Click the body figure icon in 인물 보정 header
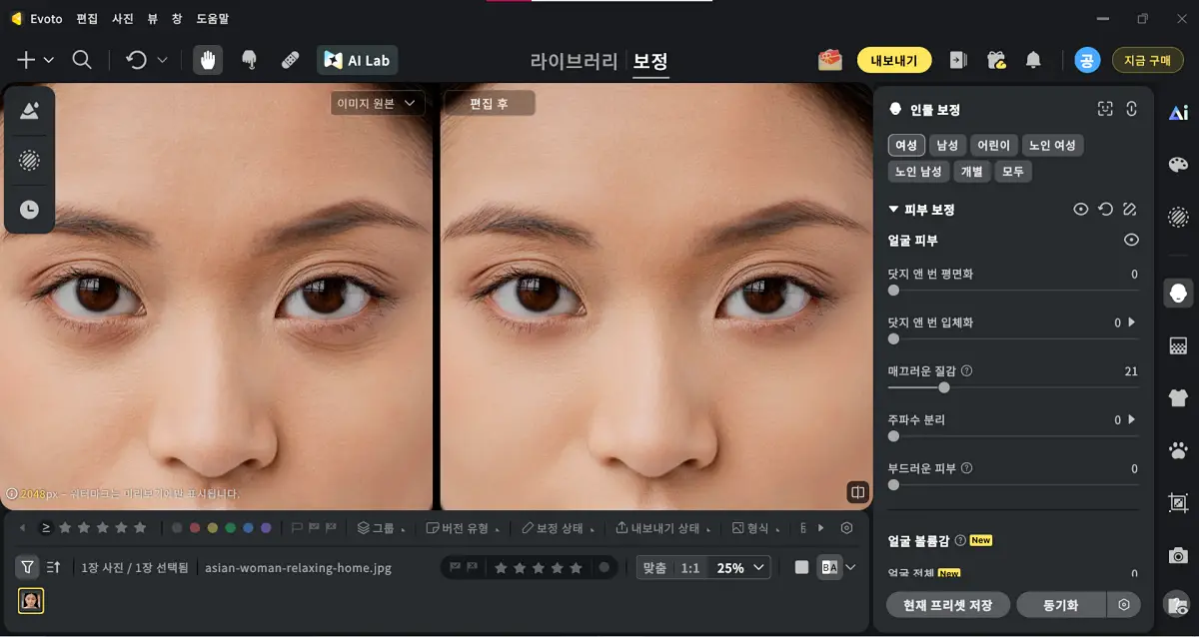Screen dimensions: 1199x637 click(x=1132, y=110)
